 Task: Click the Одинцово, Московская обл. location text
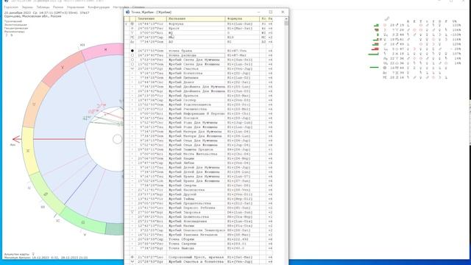(32, 16)
